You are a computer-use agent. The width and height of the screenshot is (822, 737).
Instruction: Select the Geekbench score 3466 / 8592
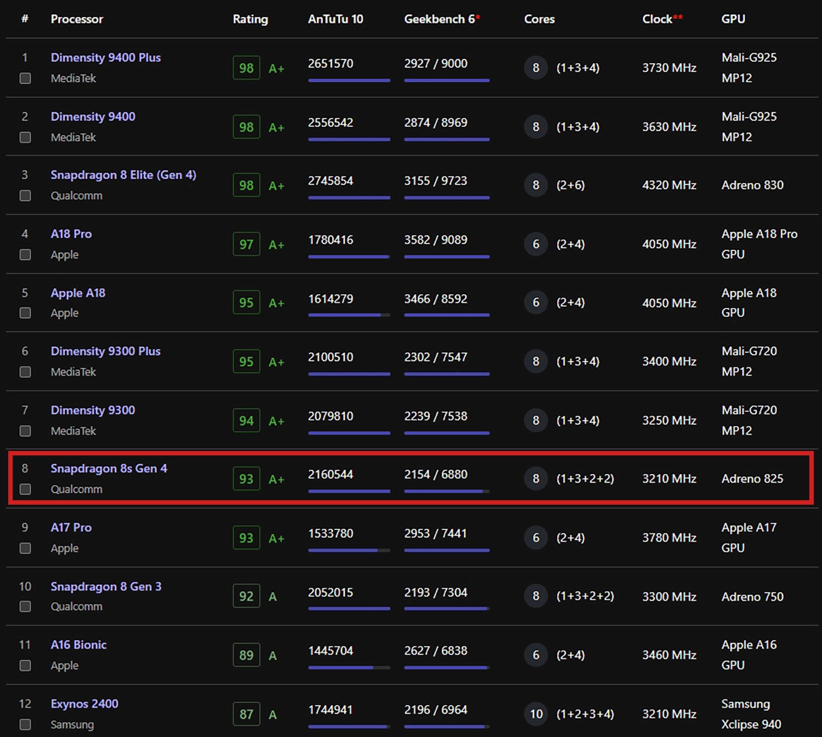(436, 299)
